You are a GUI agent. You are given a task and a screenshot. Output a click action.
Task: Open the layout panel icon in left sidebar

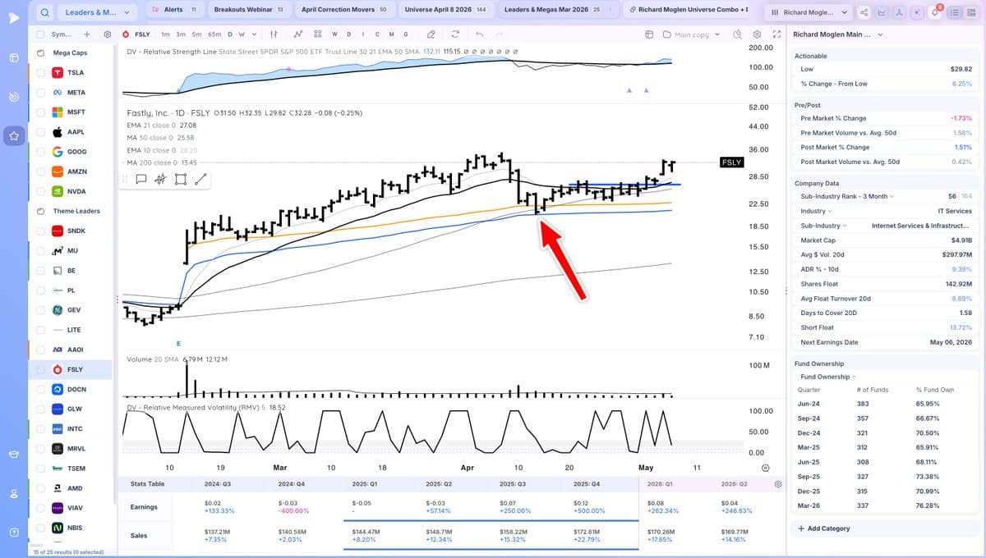(x=14, y=58)
